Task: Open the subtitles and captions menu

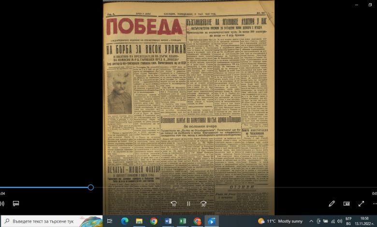Action: pyautogui.click(x=16, y=204)
